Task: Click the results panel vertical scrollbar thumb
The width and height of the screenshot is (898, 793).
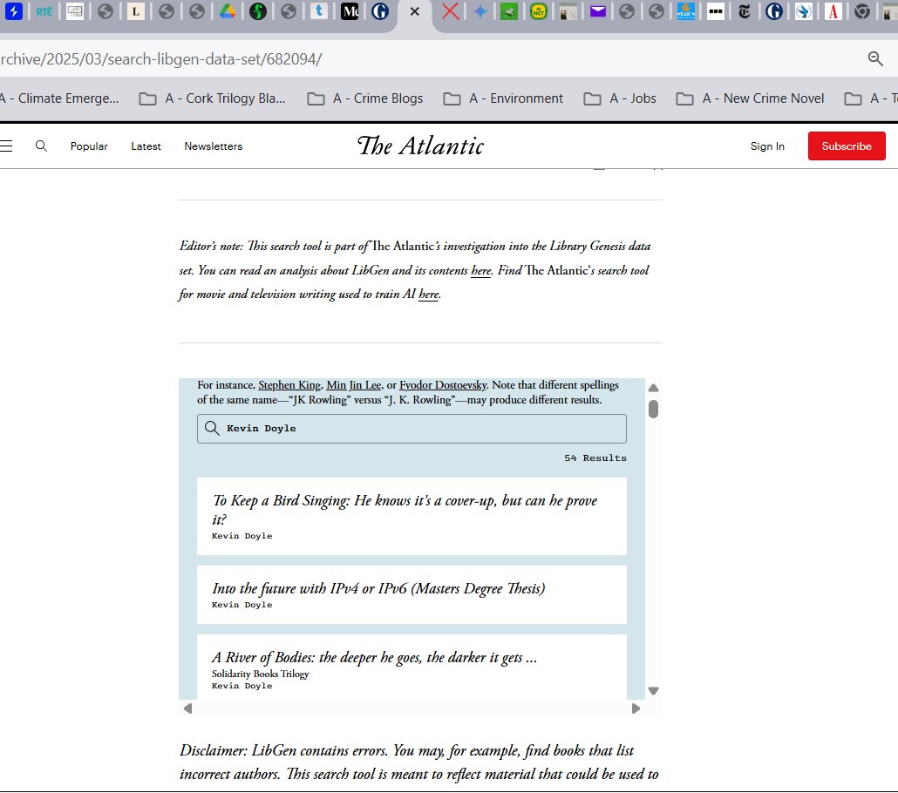Action: [x=653, y=410]
